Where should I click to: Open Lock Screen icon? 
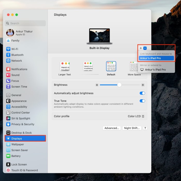pyautogui.click(x=8, y=164)
